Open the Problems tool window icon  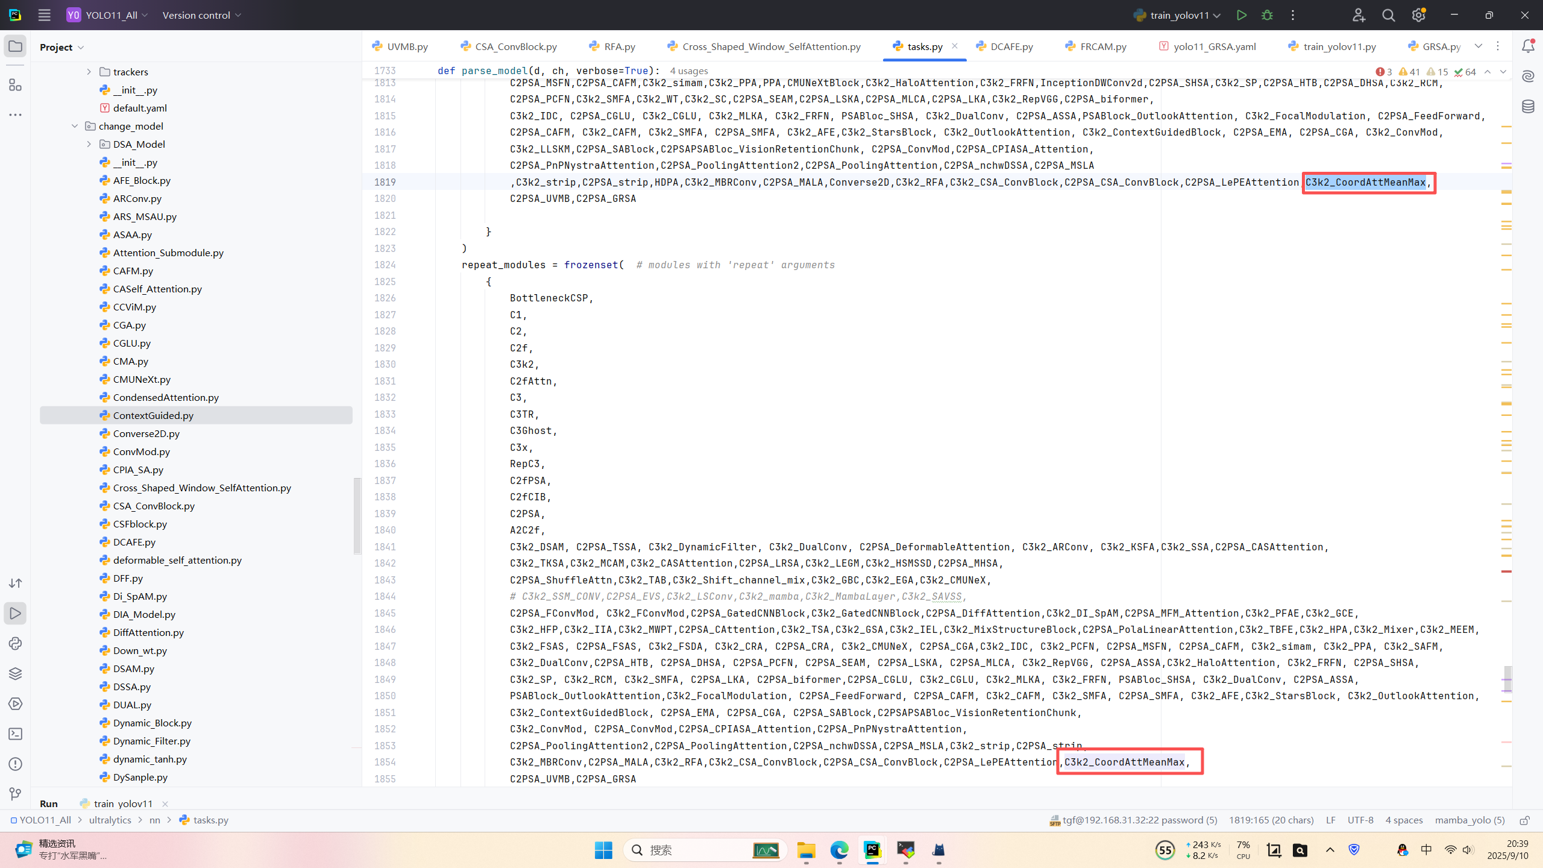pyautogui.click(x=16, y=764)
